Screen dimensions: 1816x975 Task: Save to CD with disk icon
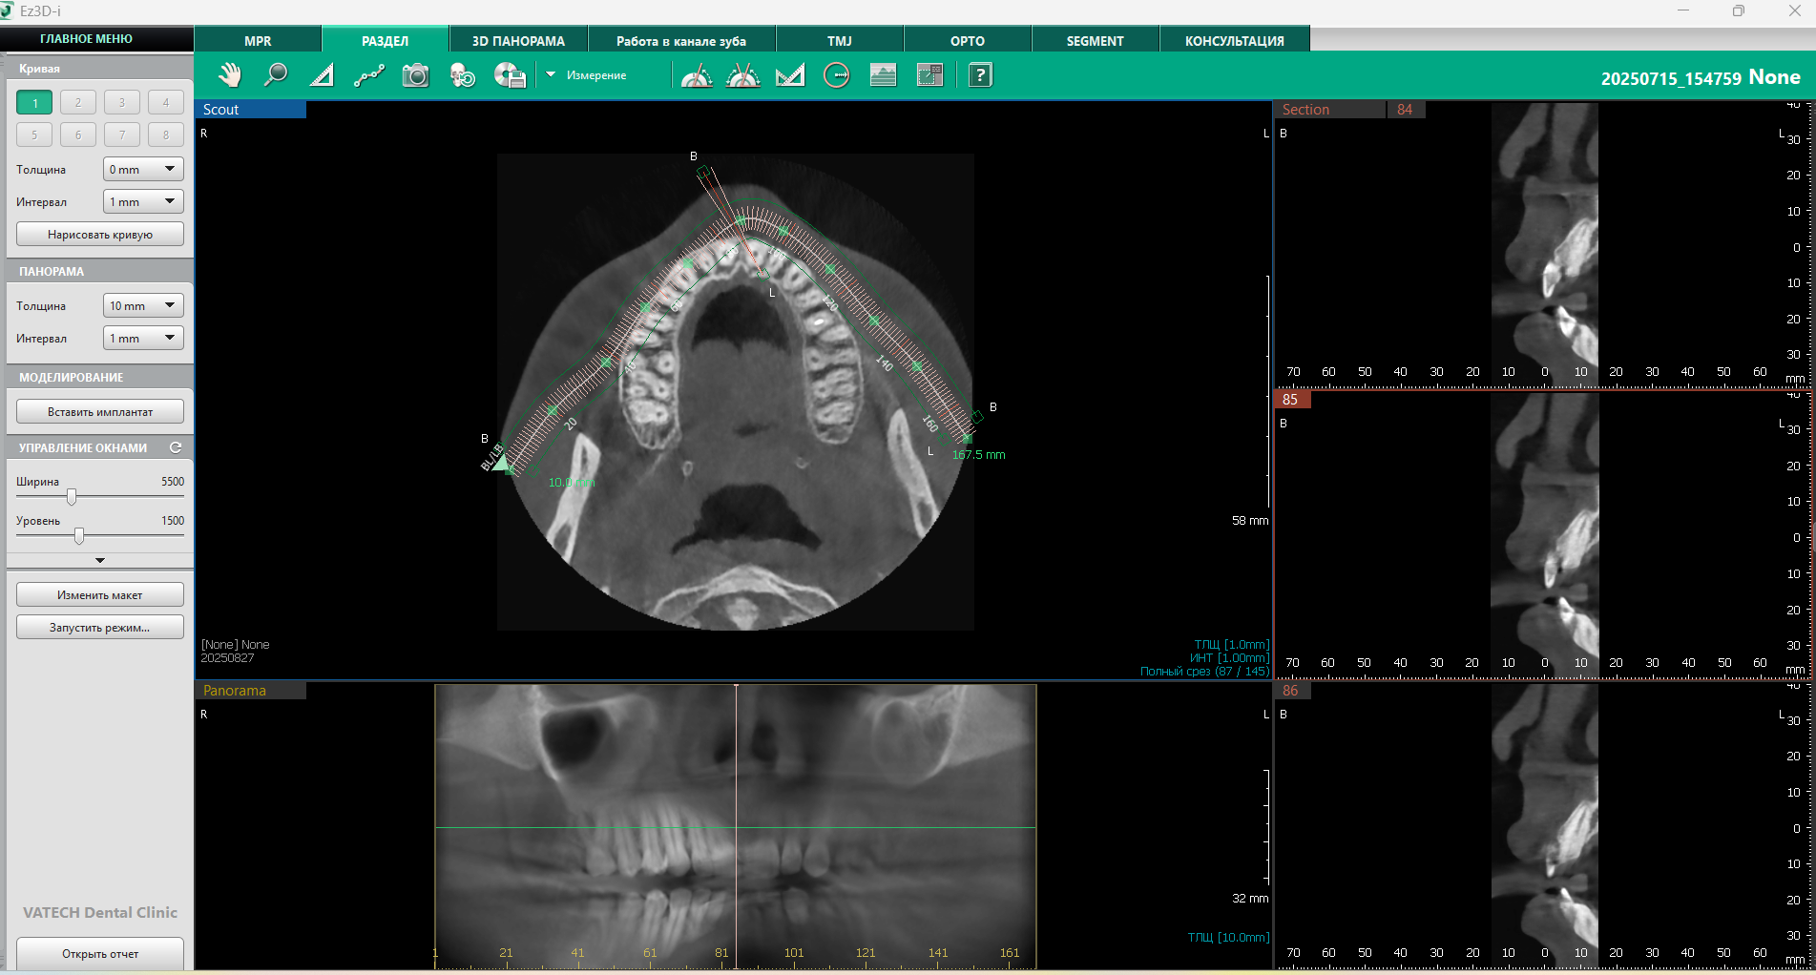[x=510, y=75]
